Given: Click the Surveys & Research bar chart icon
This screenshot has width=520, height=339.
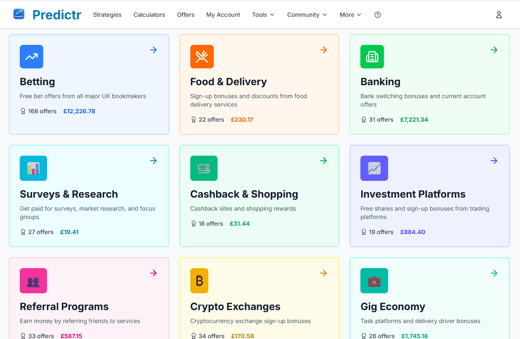Looking at the screenshot, I should coord(33,168).
